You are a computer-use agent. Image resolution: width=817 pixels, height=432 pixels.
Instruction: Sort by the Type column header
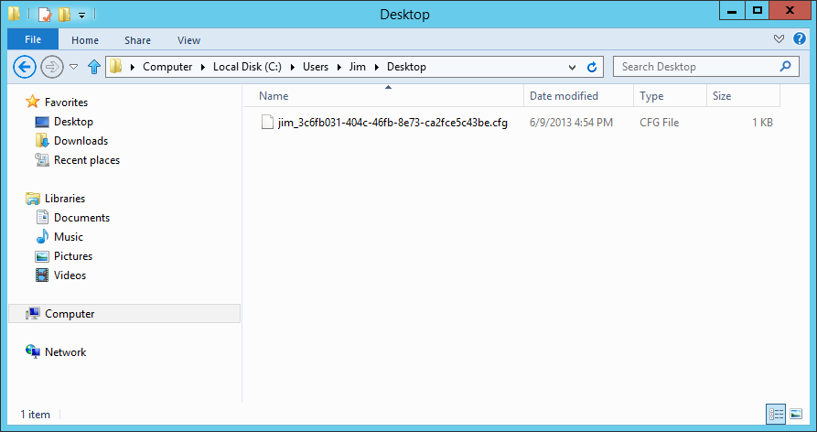670,96
